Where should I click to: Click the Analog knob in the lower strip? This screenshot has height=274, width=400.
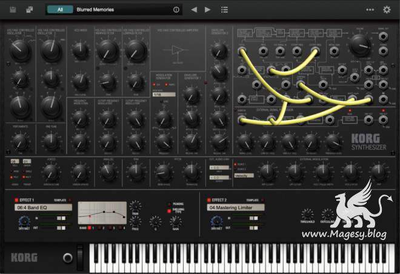pyautogui.click(x=108, y=172)
